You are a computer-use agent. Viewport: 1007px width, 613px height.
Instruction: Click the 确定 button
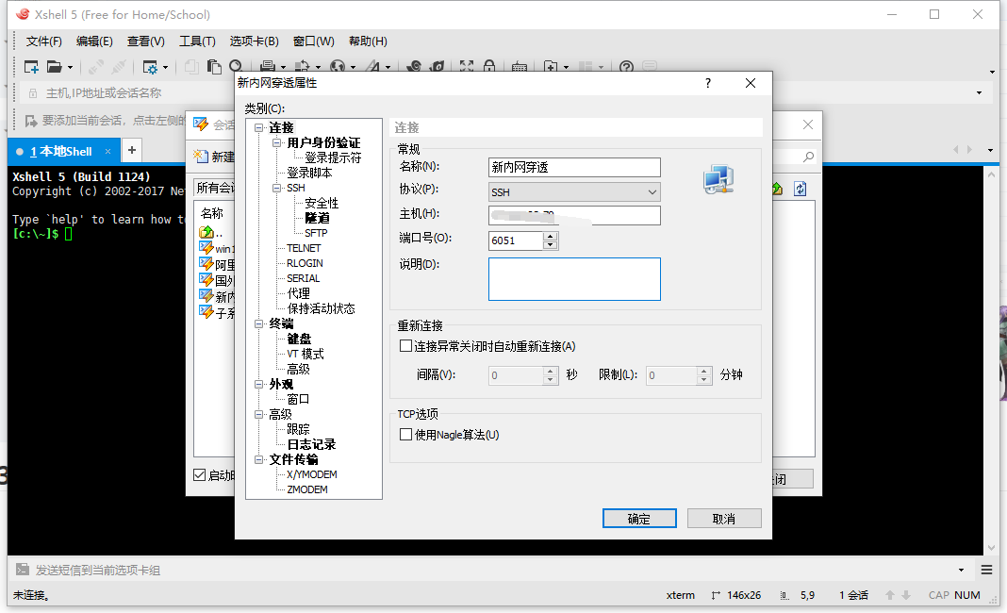point(638,519)
